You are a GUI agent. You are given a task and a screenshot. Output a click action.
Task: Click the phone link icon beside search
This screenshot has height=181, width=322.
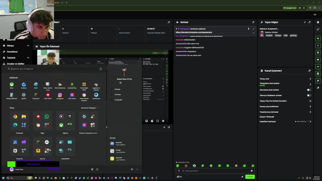pos(101,69)
